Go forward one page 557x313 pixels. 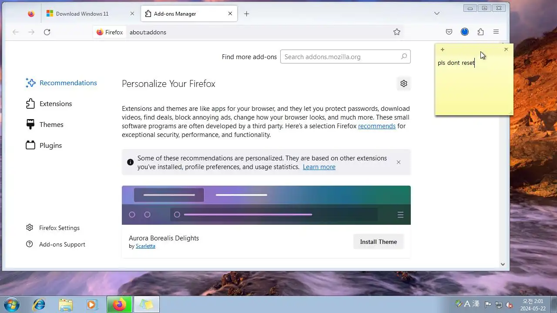click(31, 32)
